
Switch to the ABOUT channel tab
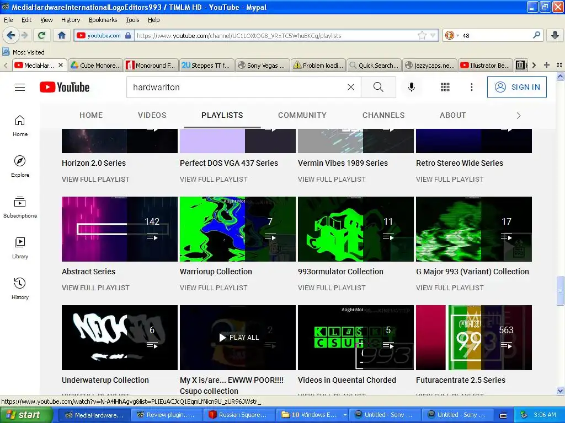(x=452, y=115)
